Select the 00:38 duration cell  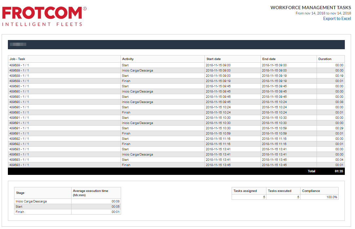click(x=339, y=102)
